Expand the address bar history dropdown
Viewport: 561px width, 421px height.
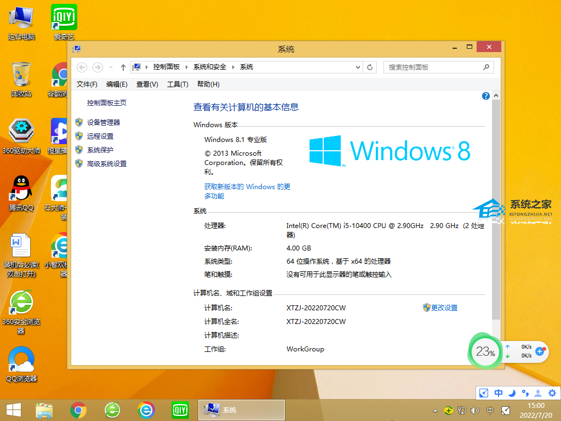(358, 67)
